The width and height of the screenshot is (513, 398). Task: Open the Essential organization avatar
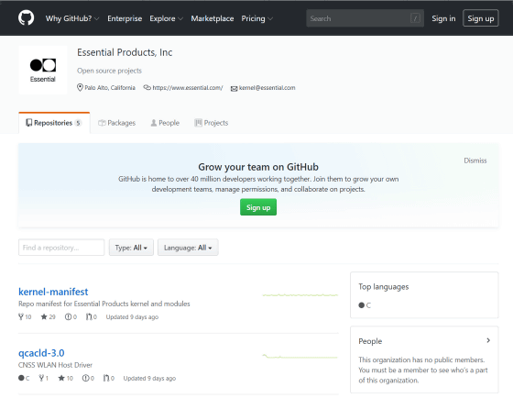point(43,70)
